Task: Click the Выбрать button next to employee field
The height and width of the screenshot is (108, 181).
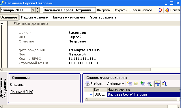Action: click(x=103, y=10)
